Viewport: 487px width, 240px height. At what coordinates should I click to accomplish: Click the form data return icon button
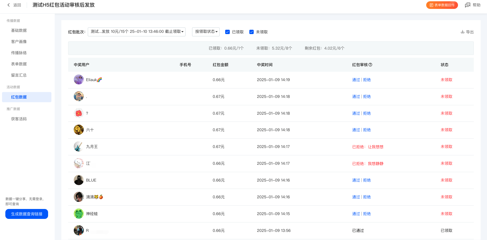coord(431,5)
